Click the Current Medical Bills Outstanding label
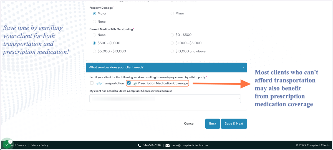 click(x=112, y=29)
